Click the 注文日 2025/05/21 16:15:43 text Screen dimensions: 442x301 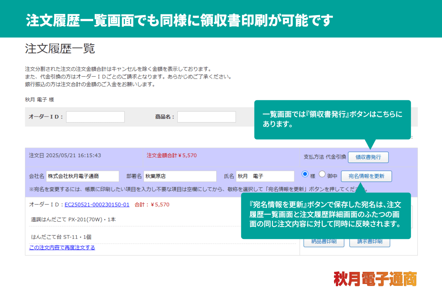pos(65,155)
